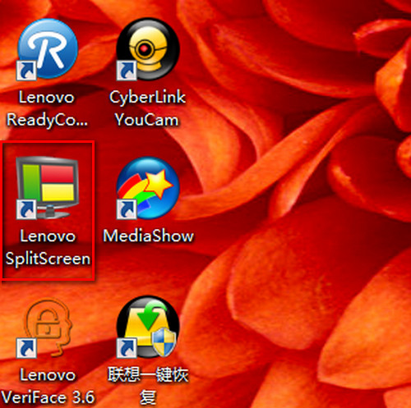Select the Lenovo SplitScreen monitor icon
Viewport: 411px width, 408px height.
click(x=48, y=188)
